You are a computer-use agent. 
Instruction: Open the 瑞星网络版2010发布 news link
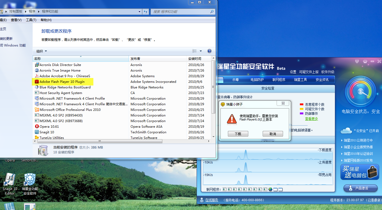(x=358, y=160)
